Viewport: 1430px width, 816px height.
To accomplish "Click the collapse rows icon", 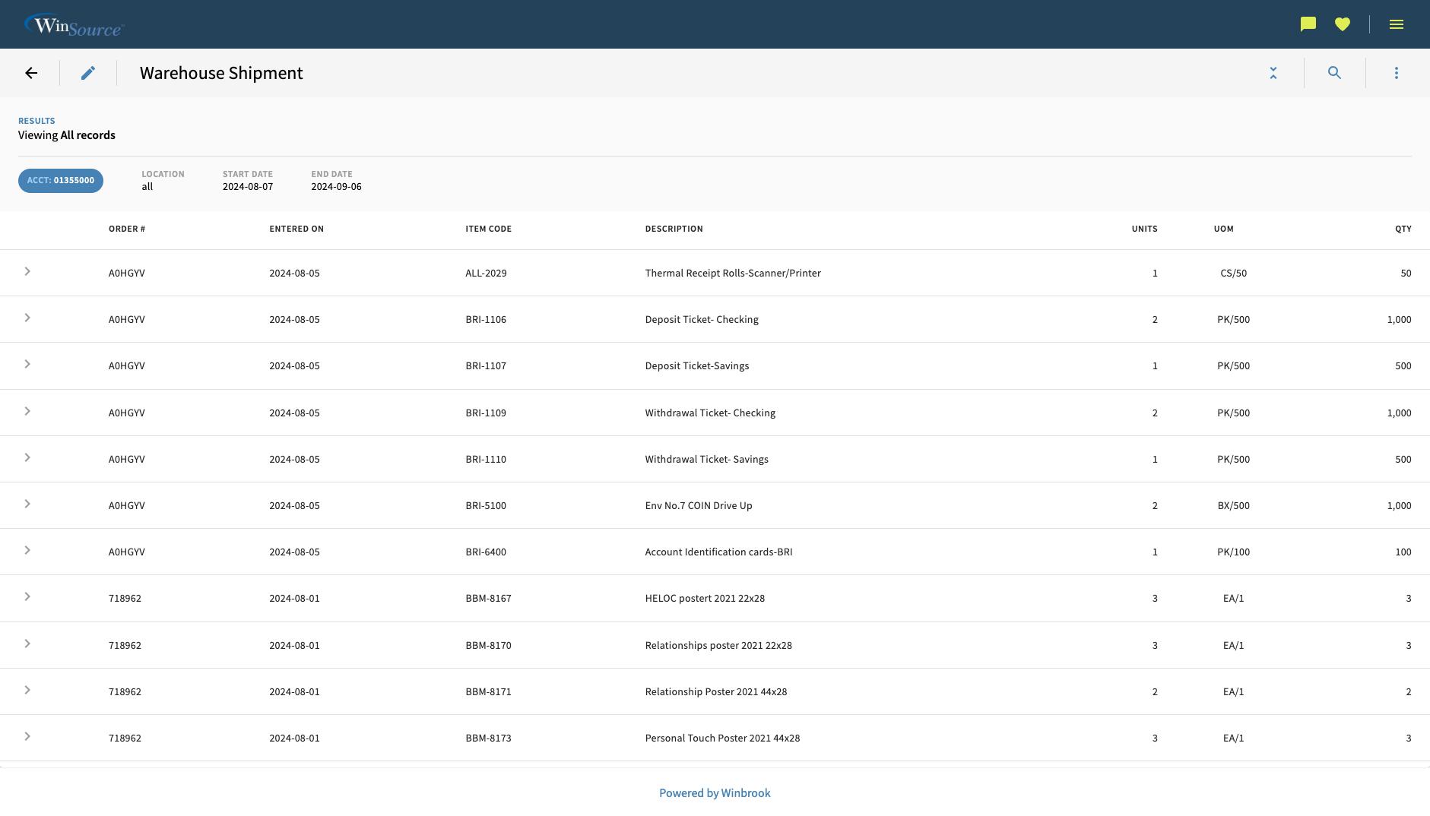I will point(1273,72).
